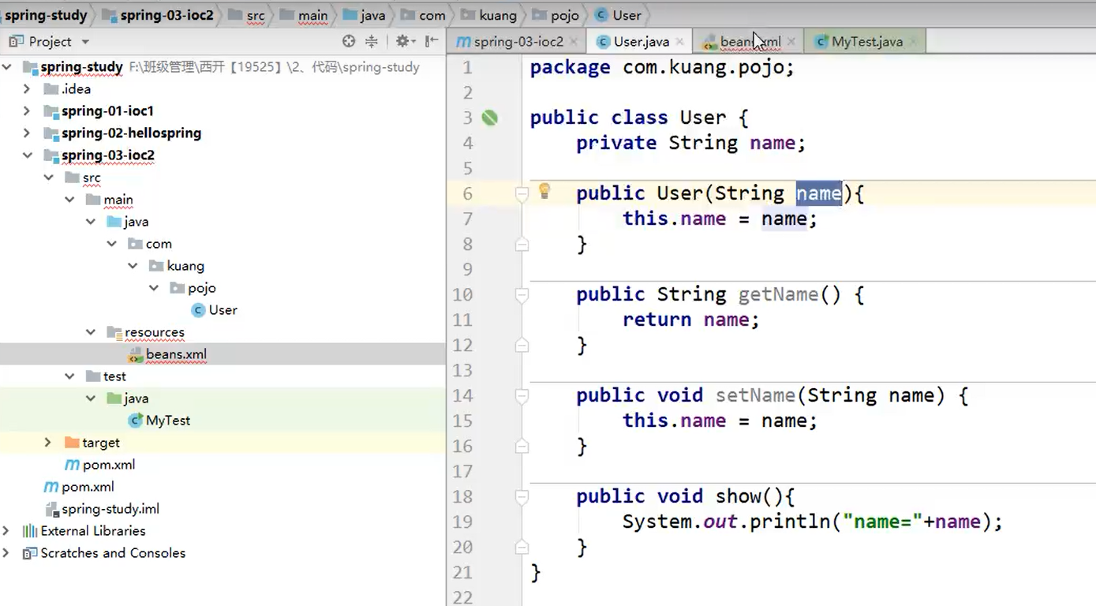This screenshot has width=1096, height=606.
Task: Select the User class in project tree
Action: pyautogui.click(x=214, y=310)
